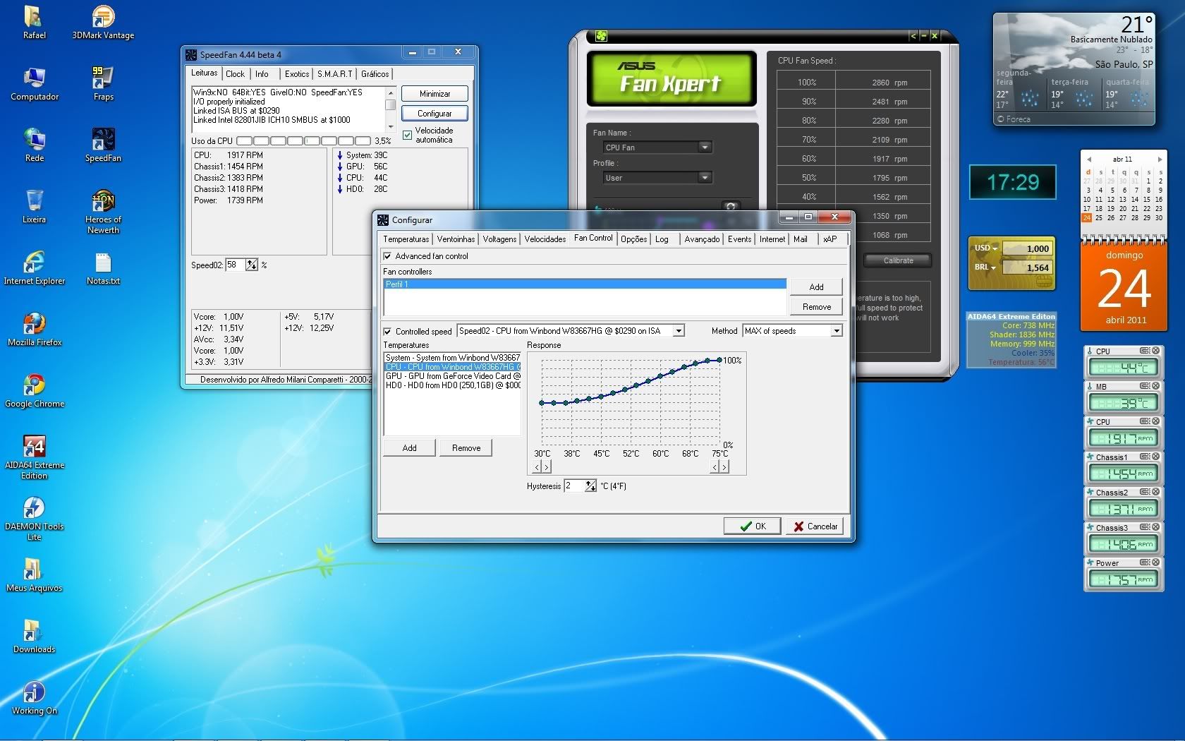Select Perfil 1 in the Fan controllers list
This screenshot has width=1185, height=741.
(585, 284)
